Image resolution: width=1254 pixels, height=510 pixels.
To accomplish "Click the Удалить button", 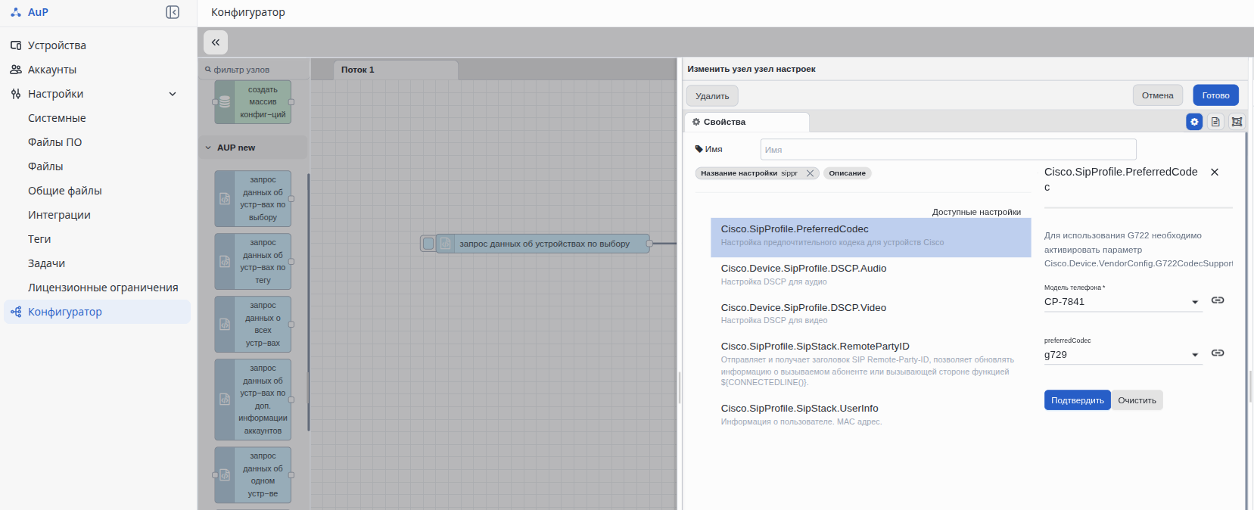I will [x=712, y=96].
